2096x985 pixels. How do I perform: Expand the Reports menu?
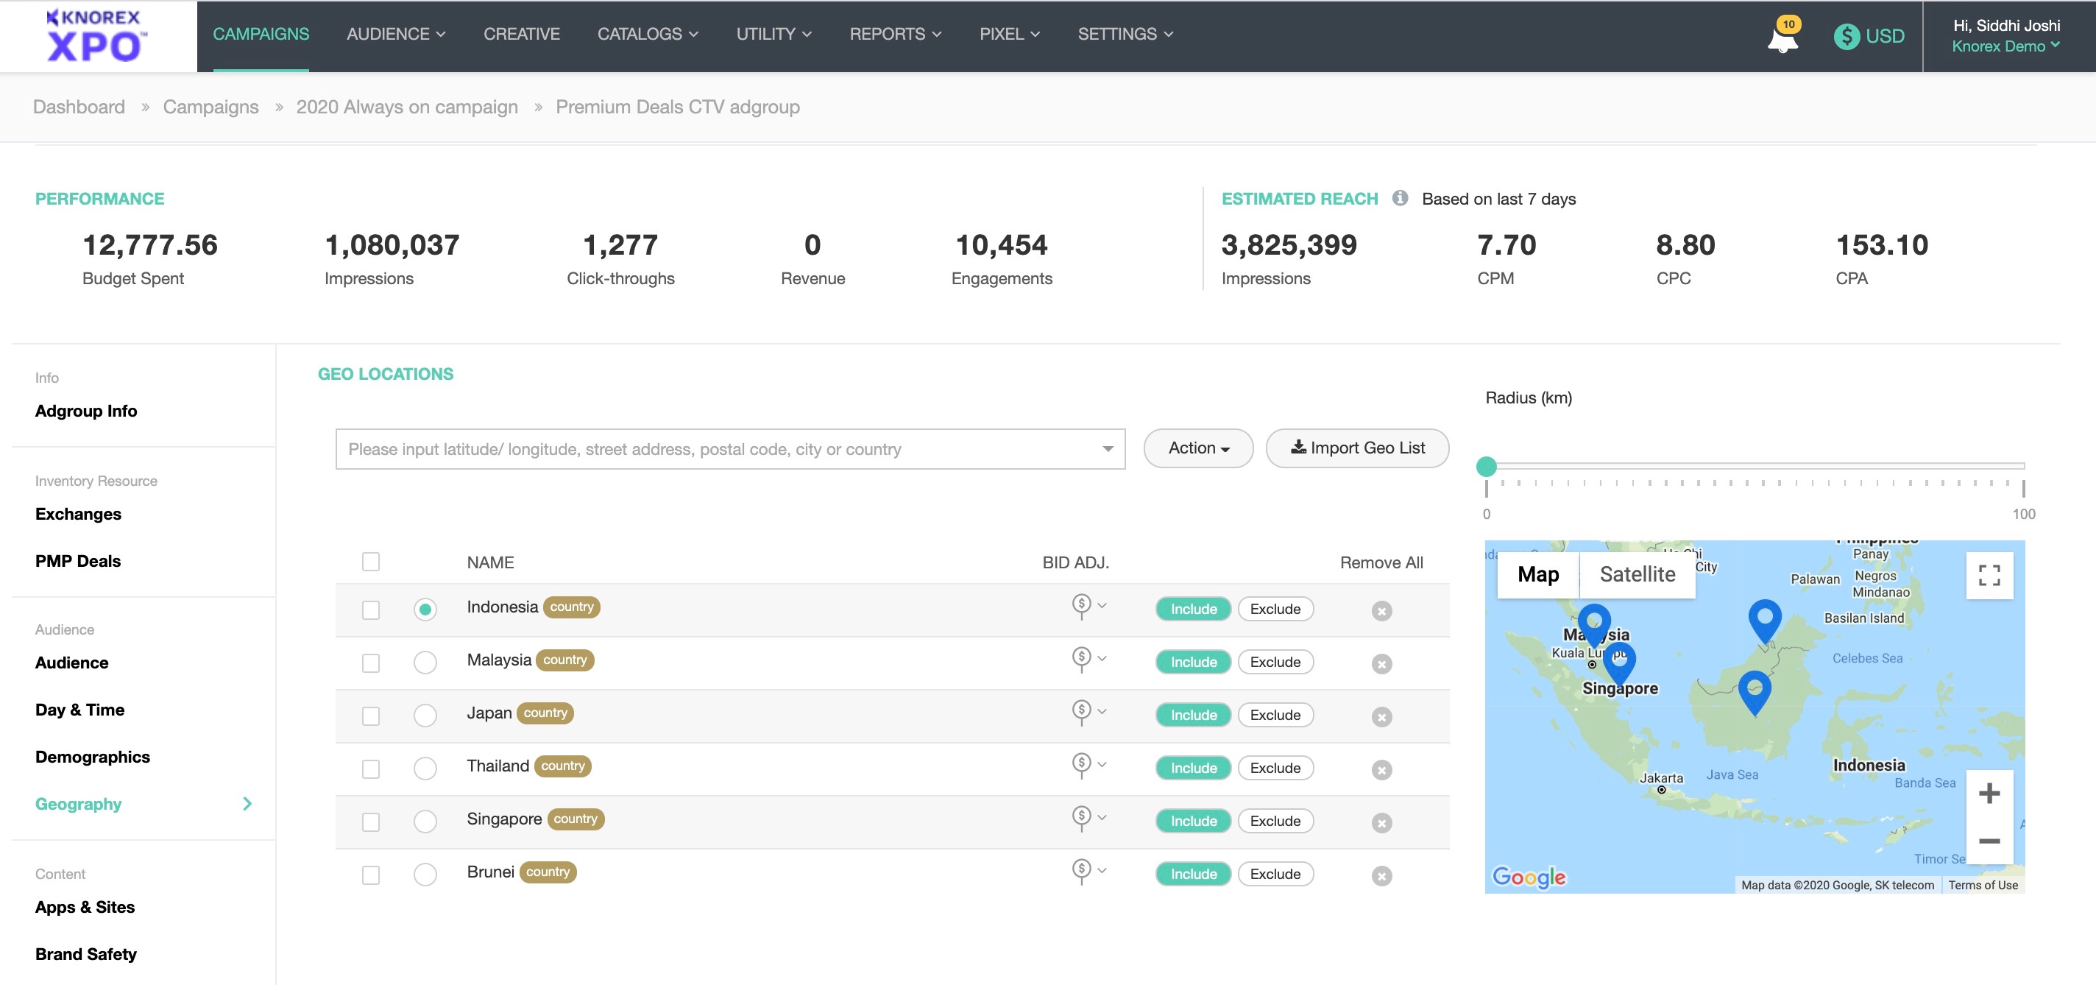click(x=895, y=34)
